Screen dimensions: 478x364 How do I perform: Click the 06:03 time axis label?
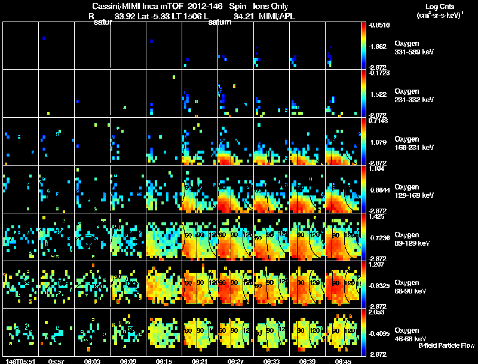(x=92, y=362)
